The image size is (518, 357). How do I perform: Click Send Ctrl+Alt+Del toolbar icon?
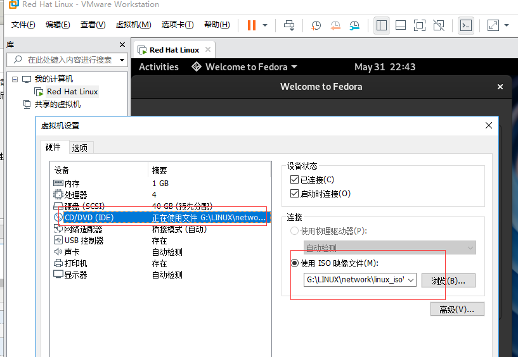pyautogui.click(x=289, y=25)
